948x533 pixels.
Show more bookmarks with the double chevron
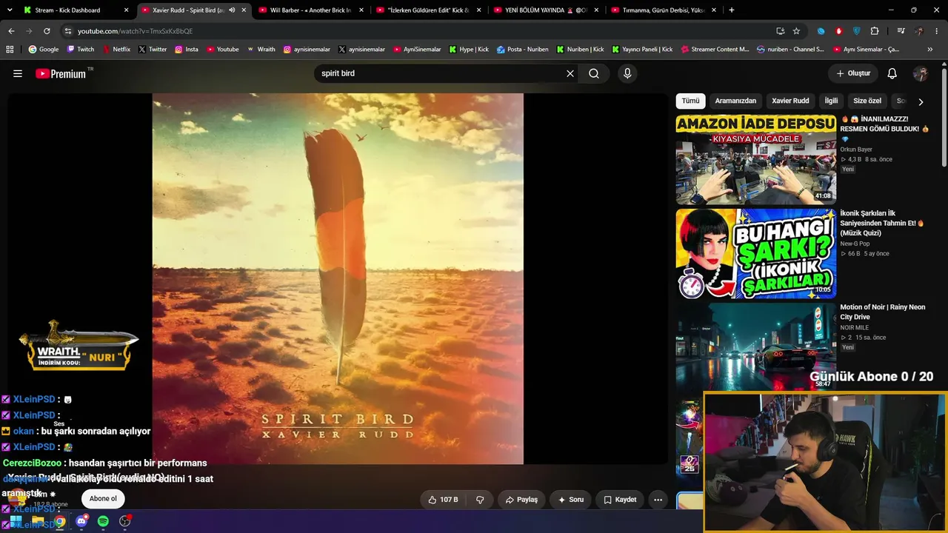[x=930, y=50]
